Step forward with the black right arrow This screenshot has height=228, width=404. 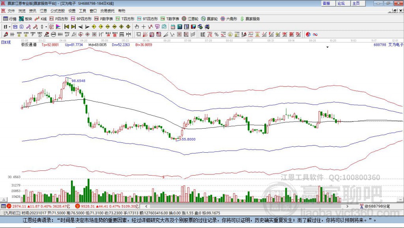pyautogui.click(x=87, y=27)
